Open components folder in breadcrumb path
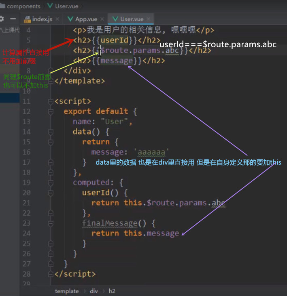Viewport: 287px width, 296px height. [23, 6]
